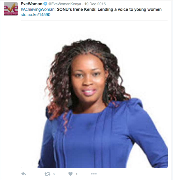Open the #AchievingWoman hashtag
Screen dimensions: 173x180
[37, 9]
